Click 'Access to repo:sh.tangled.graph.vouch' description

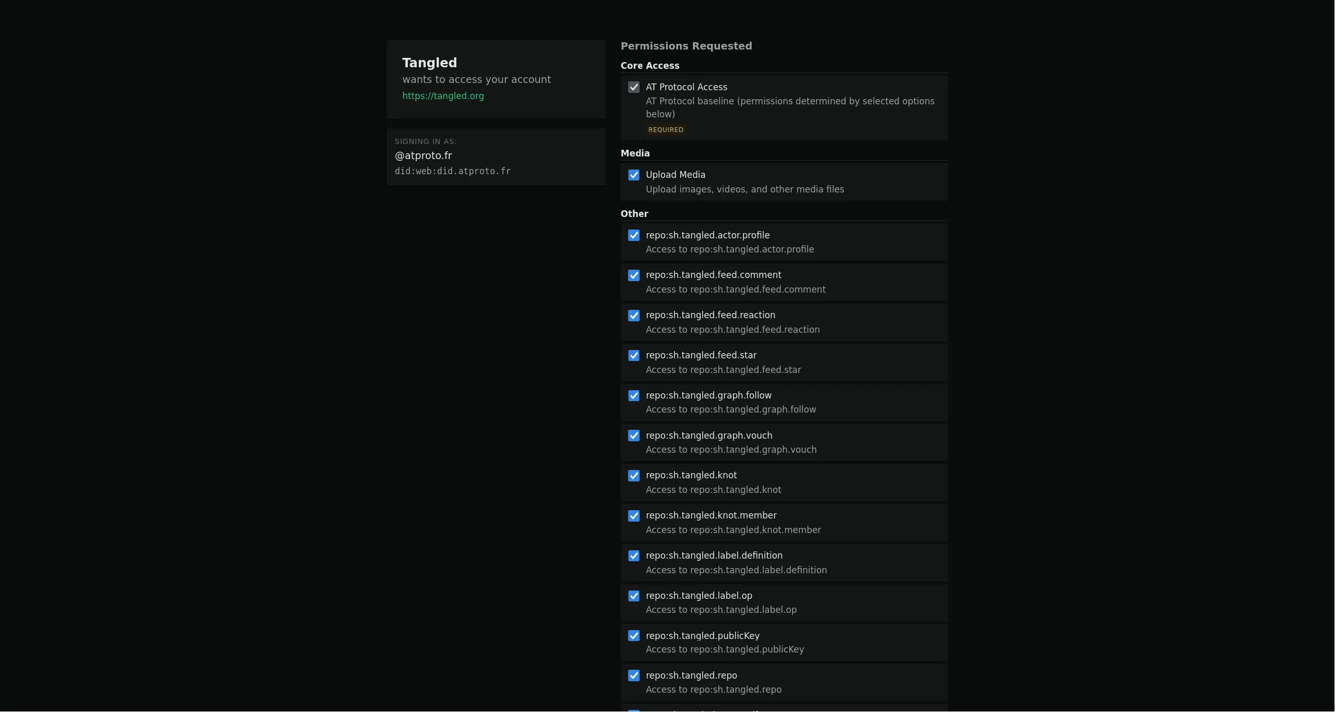click(x=731, y=450)
